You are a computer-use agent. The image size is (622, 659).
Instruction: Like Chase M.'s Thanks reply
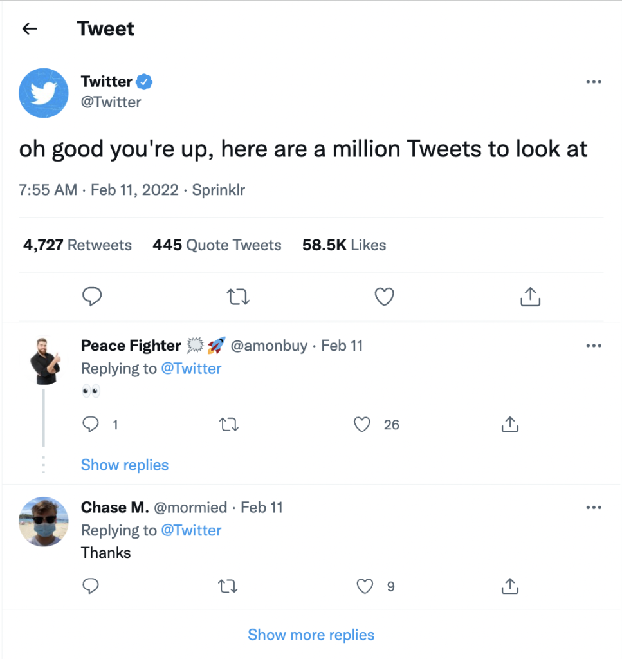[x=365, y=586]
